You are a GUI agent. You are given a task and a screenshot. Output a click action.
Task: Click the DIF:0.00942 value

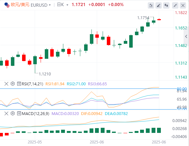92,114
